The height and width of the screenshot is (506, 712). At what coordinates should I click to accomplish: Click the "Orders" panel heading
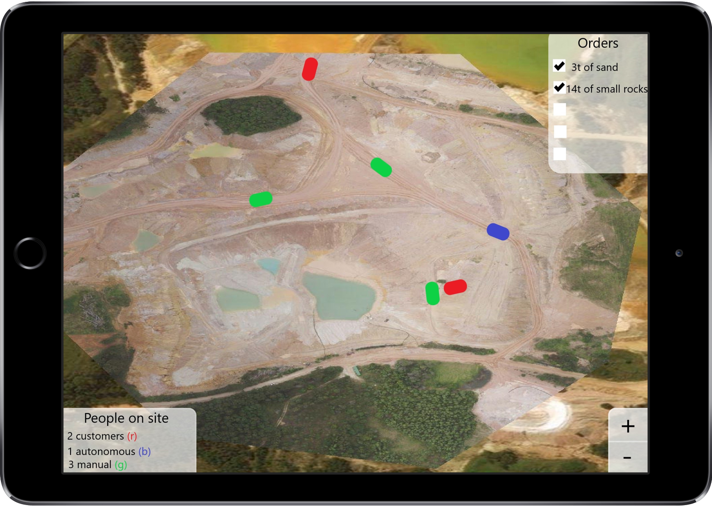[x=598, y=43]
